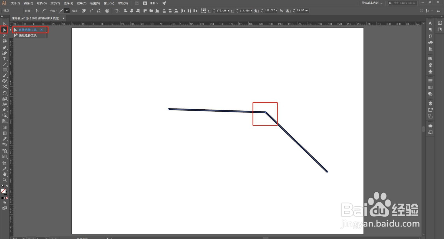Click the X coordinate input field
This screenshot has height=239, width=444.
pos(222,11)
